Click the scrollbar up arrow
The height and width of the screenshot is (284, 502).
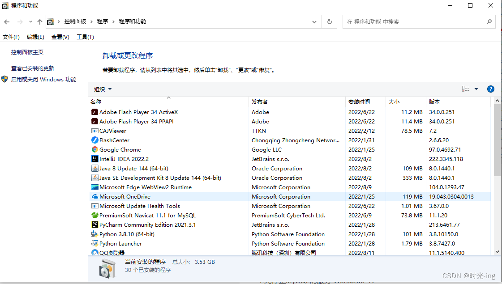click(x=497, y=101)
